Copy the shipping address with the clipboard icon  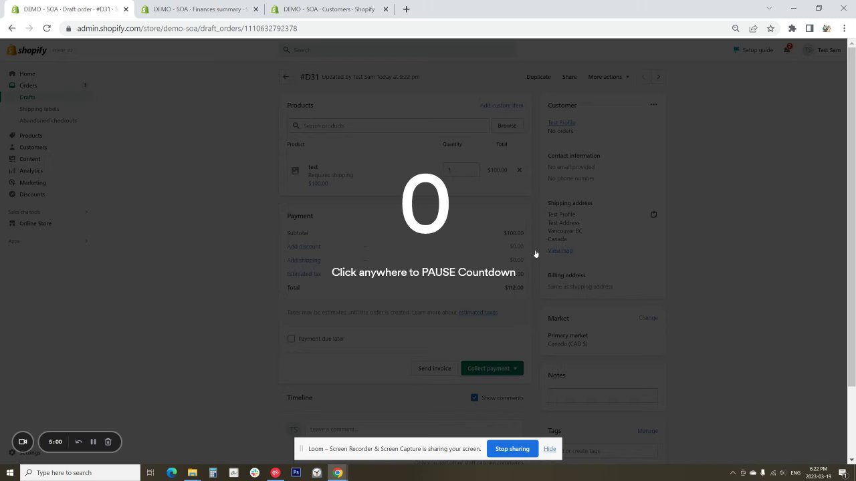653,214
